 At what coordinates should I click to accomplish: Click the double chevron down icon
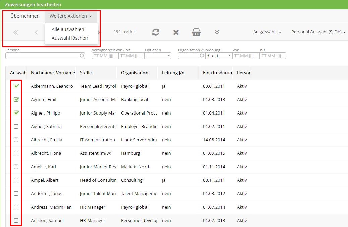coord(217,32)
